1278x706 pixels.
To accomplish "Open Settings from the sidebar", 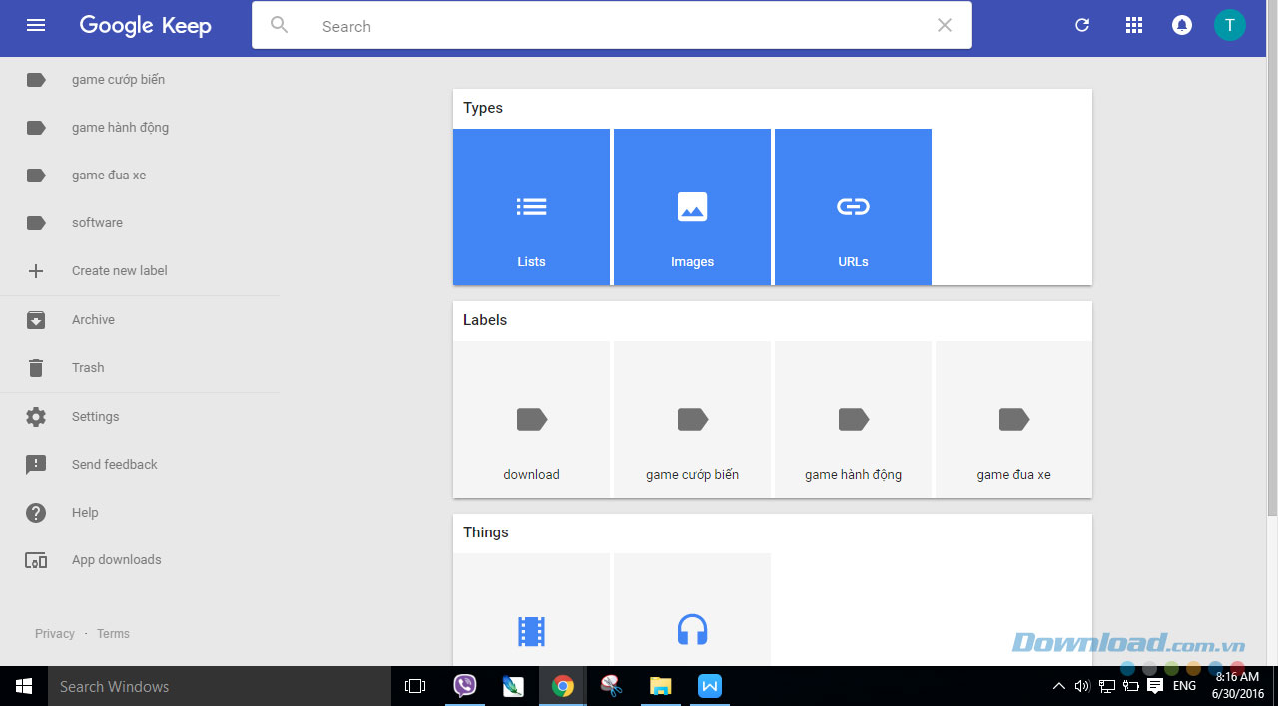I will tap(95, 417).
